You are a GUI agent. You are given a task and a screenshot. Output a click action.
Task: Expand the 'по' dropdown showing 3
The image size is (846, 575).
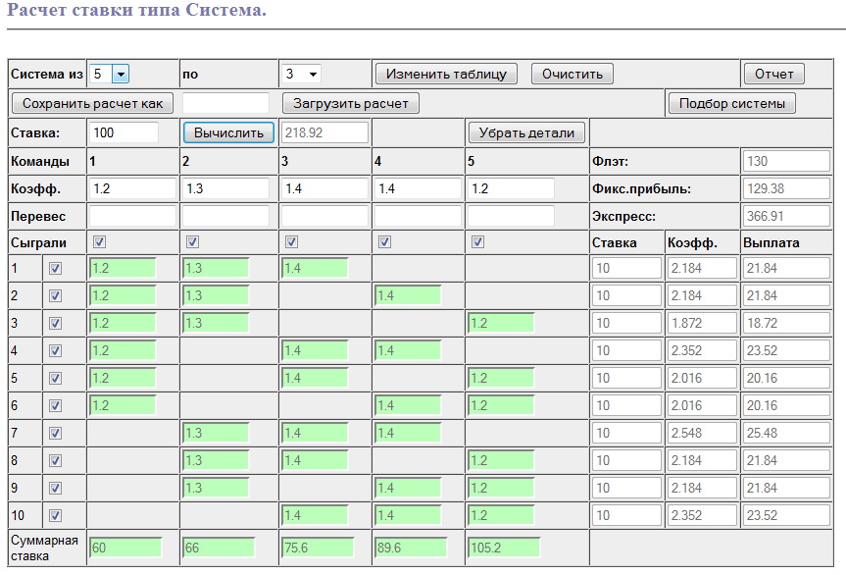[300, 74]
